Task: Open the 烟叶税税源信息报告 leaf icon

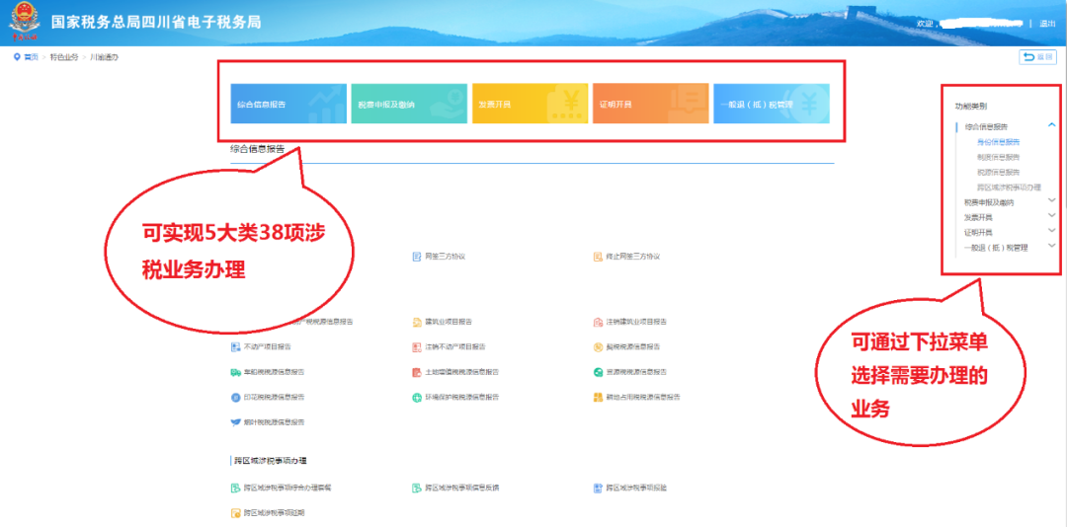Action: (x=235, y=422)
